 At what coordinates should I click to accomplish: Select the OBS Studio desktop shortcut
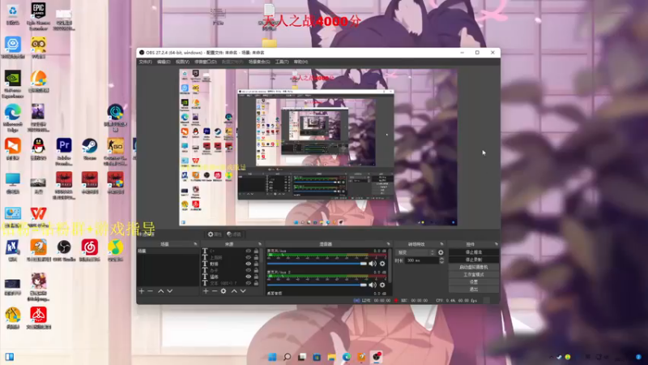pos(64,251)
